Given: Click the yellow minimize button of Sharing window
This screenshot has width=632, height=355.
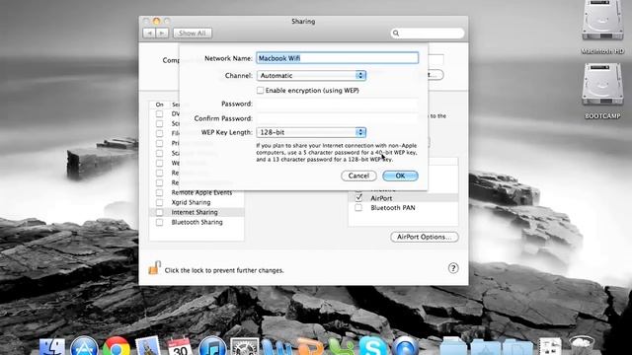Looking at the screenshot, I should (x=156, y=21).
